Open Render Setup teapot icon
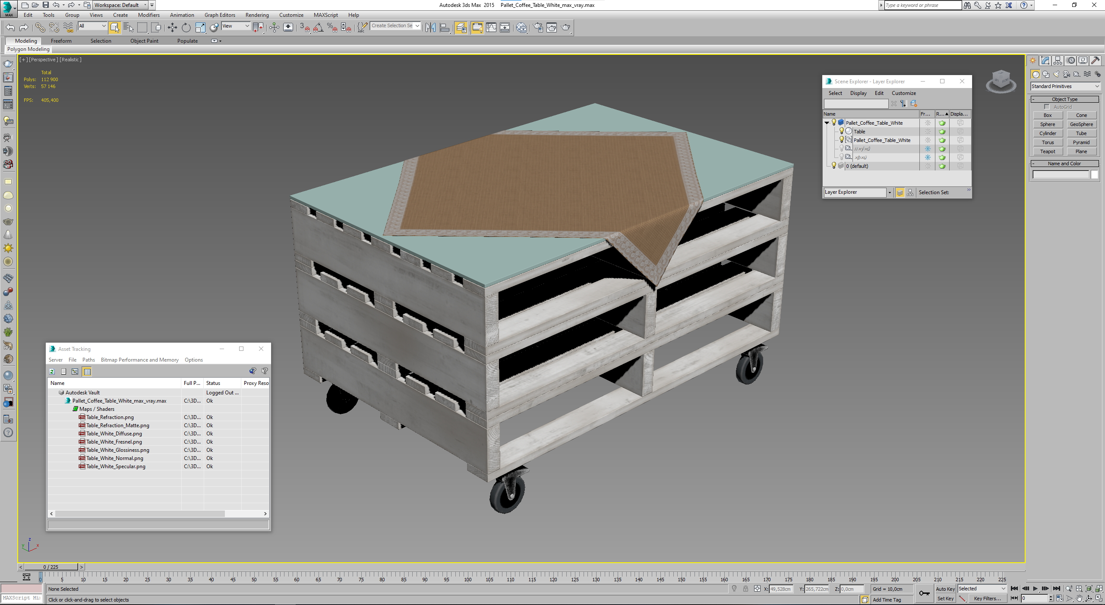Viewport: 1105px width, 605px height. [x=538, y=28]
